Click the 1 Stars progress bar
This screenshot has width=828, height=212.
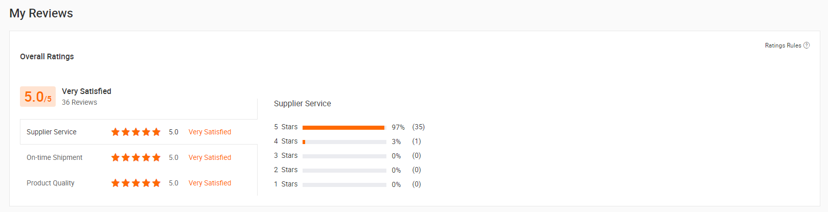click(x=344, y=184)
